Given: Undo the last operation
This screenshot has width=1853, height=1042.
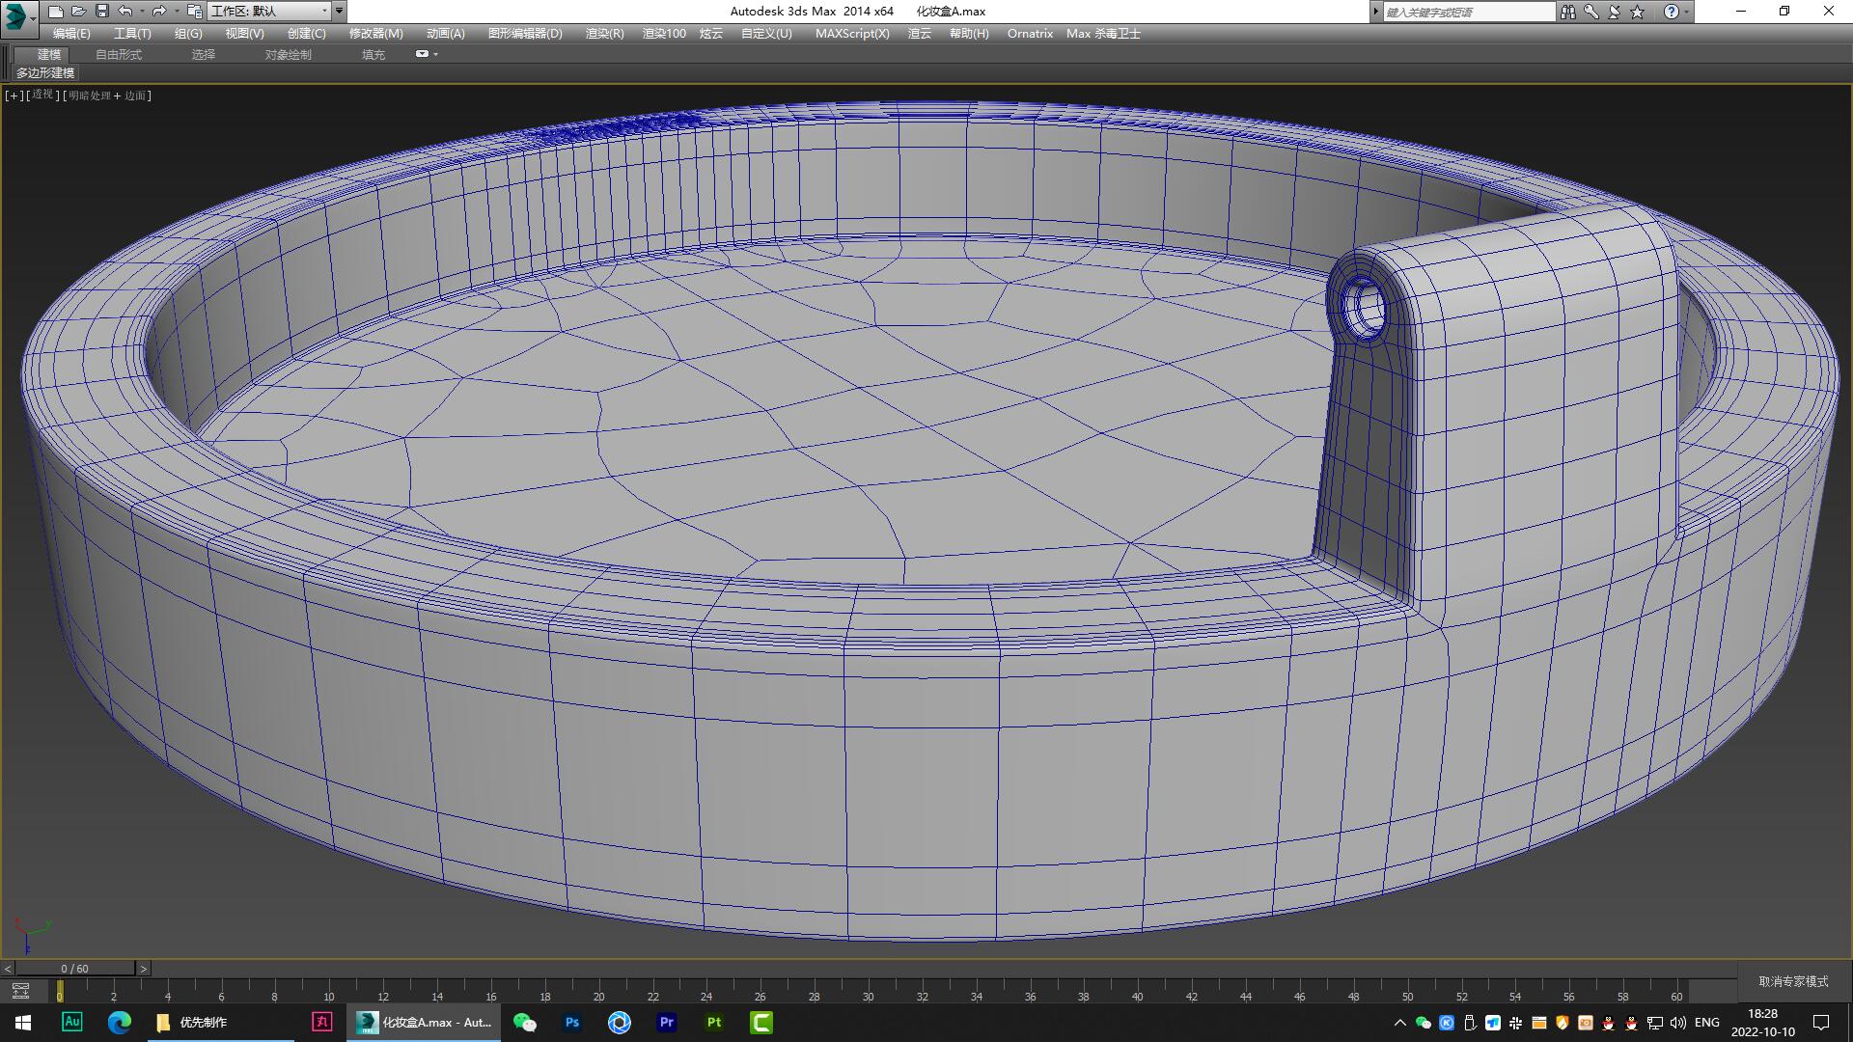Looking at the screenshot, I should (126, 12).
